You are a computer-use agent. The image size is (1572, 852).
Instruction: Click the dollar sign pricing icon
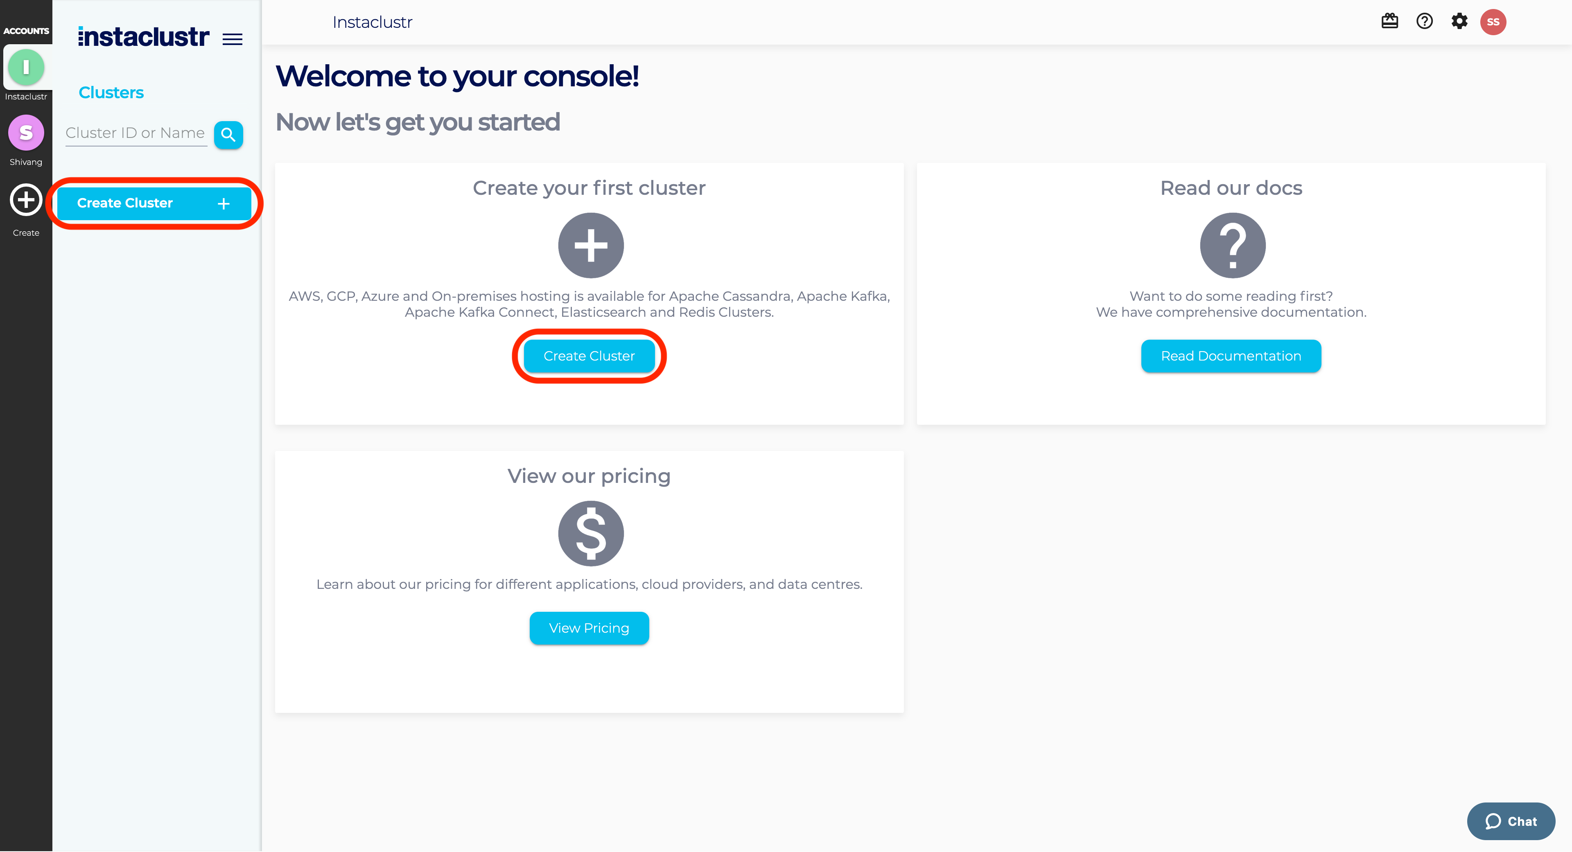pos(590,534)
